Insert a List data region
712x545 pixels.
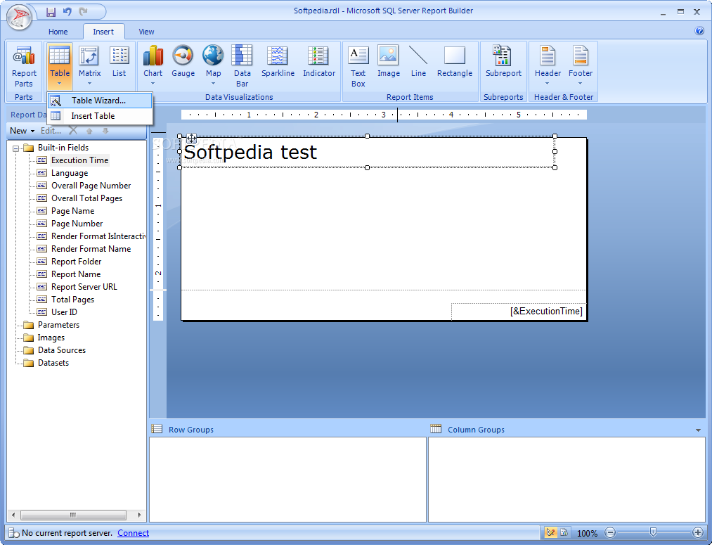(x=119, y=62)
